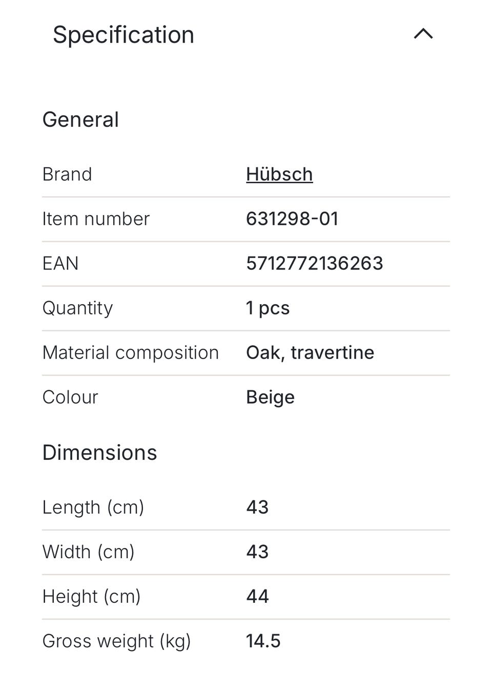Click the Specification heading
The width and height of the screenshot is (492, 674).
(x=124, y=35)
